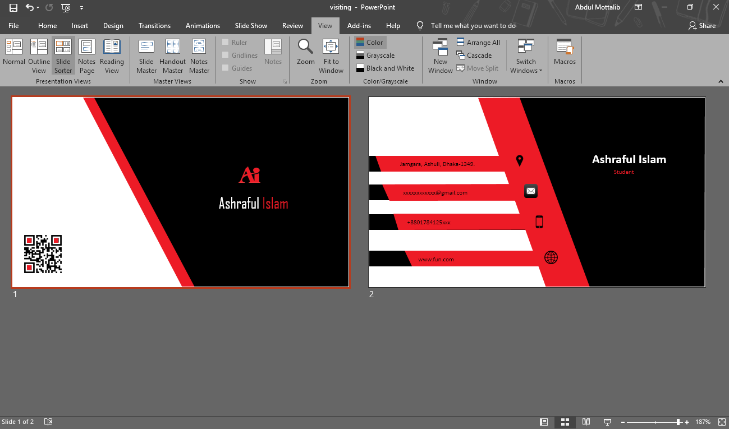Open the Zoom dialog from the ribbon
This screenshot has width=729, height=429.
306,52
